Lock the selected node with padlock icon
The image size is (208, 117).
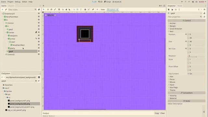[x=85, y=9]
